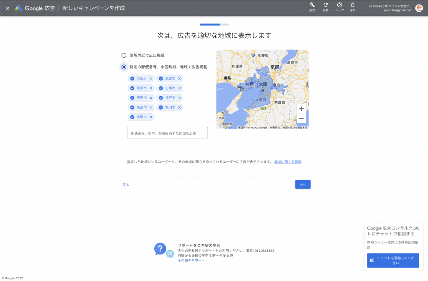
Task: Remove the 大阪府 location chip
Action: tap(151, 79)
